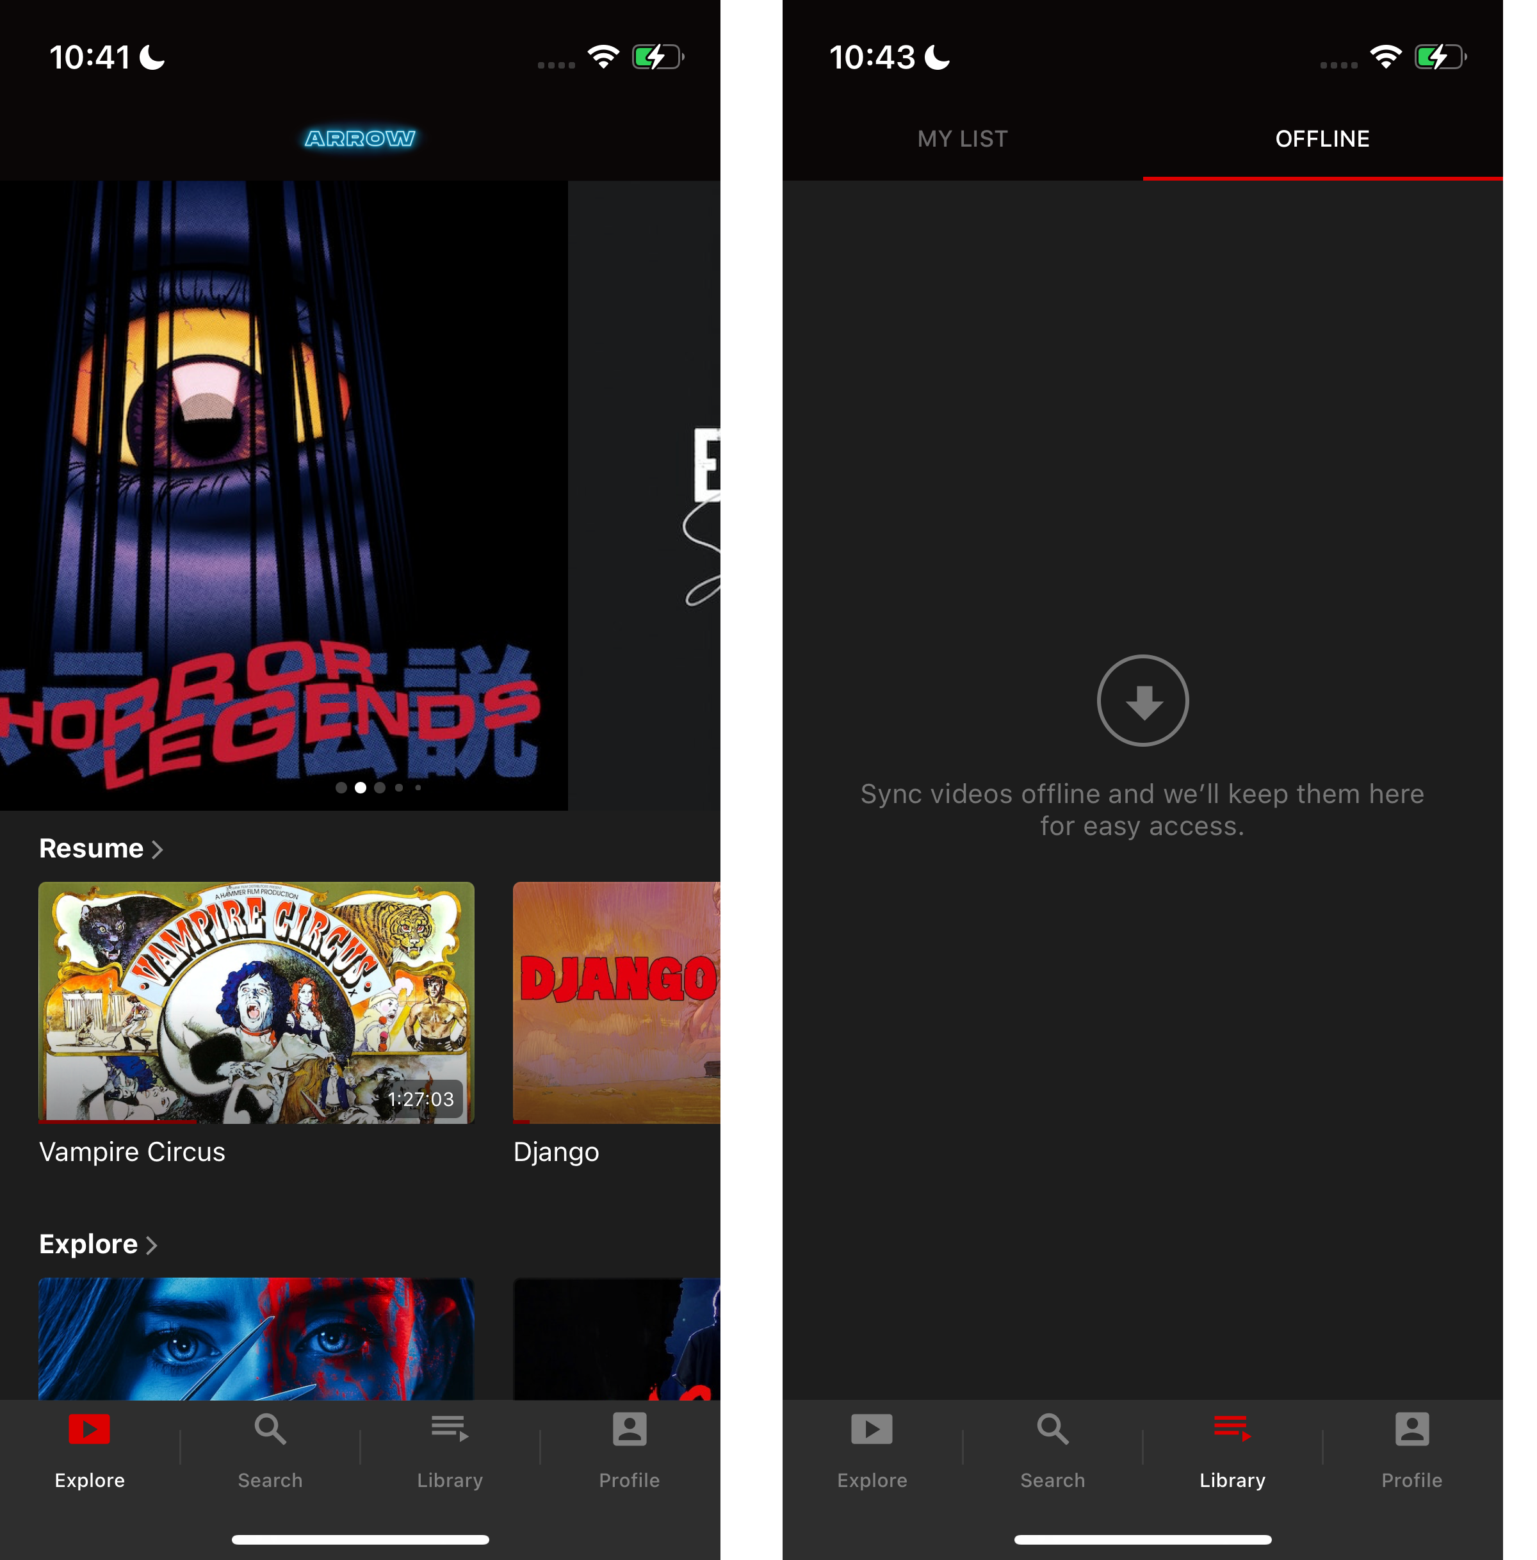1537x1560 pixels.
Task: Tap Search label in left tab bar
Action: point(270,1480)
